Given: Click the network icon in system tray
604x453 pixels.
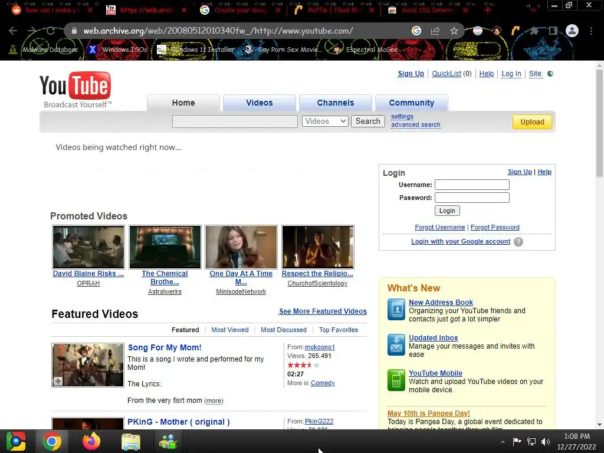Looking at the screenshot, I should [x=531, y=441].
